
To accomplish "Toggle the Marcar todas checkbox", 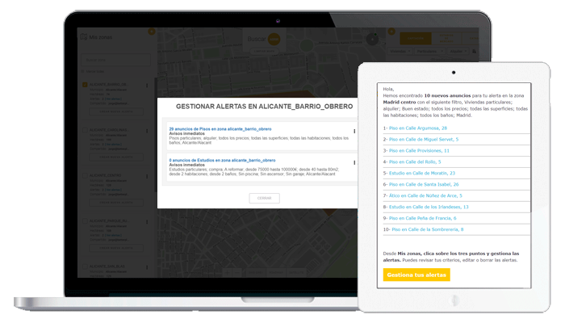I will (82, 71).
